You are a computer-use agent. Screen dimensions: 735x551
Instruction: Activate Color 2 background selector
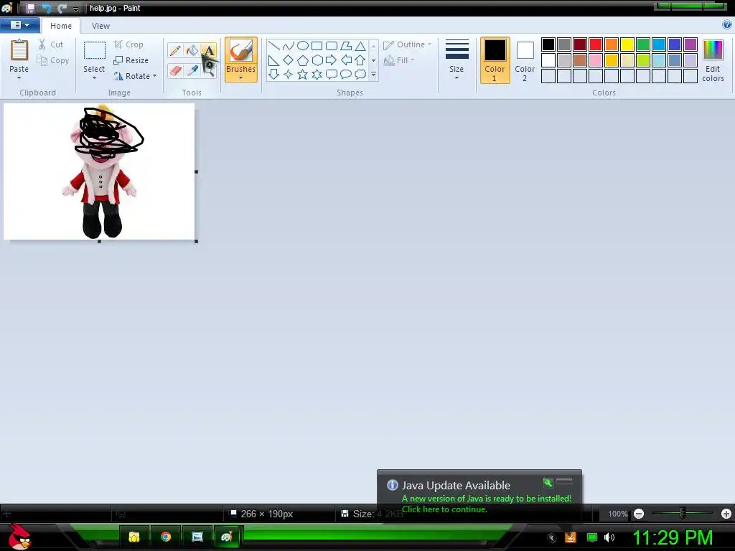[525, 60]
